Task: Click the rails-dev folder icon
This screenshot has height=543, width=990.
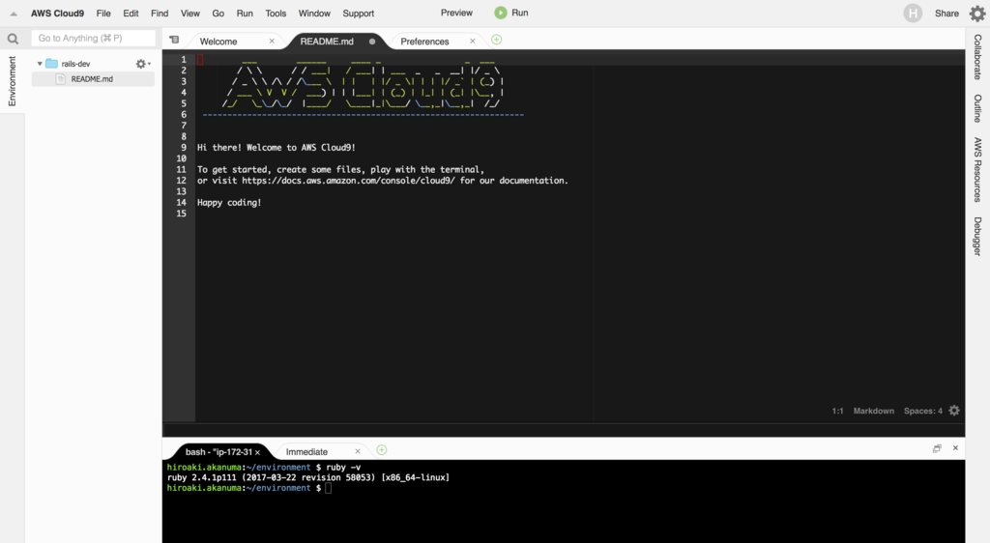Action: click(x=52, y=64)
